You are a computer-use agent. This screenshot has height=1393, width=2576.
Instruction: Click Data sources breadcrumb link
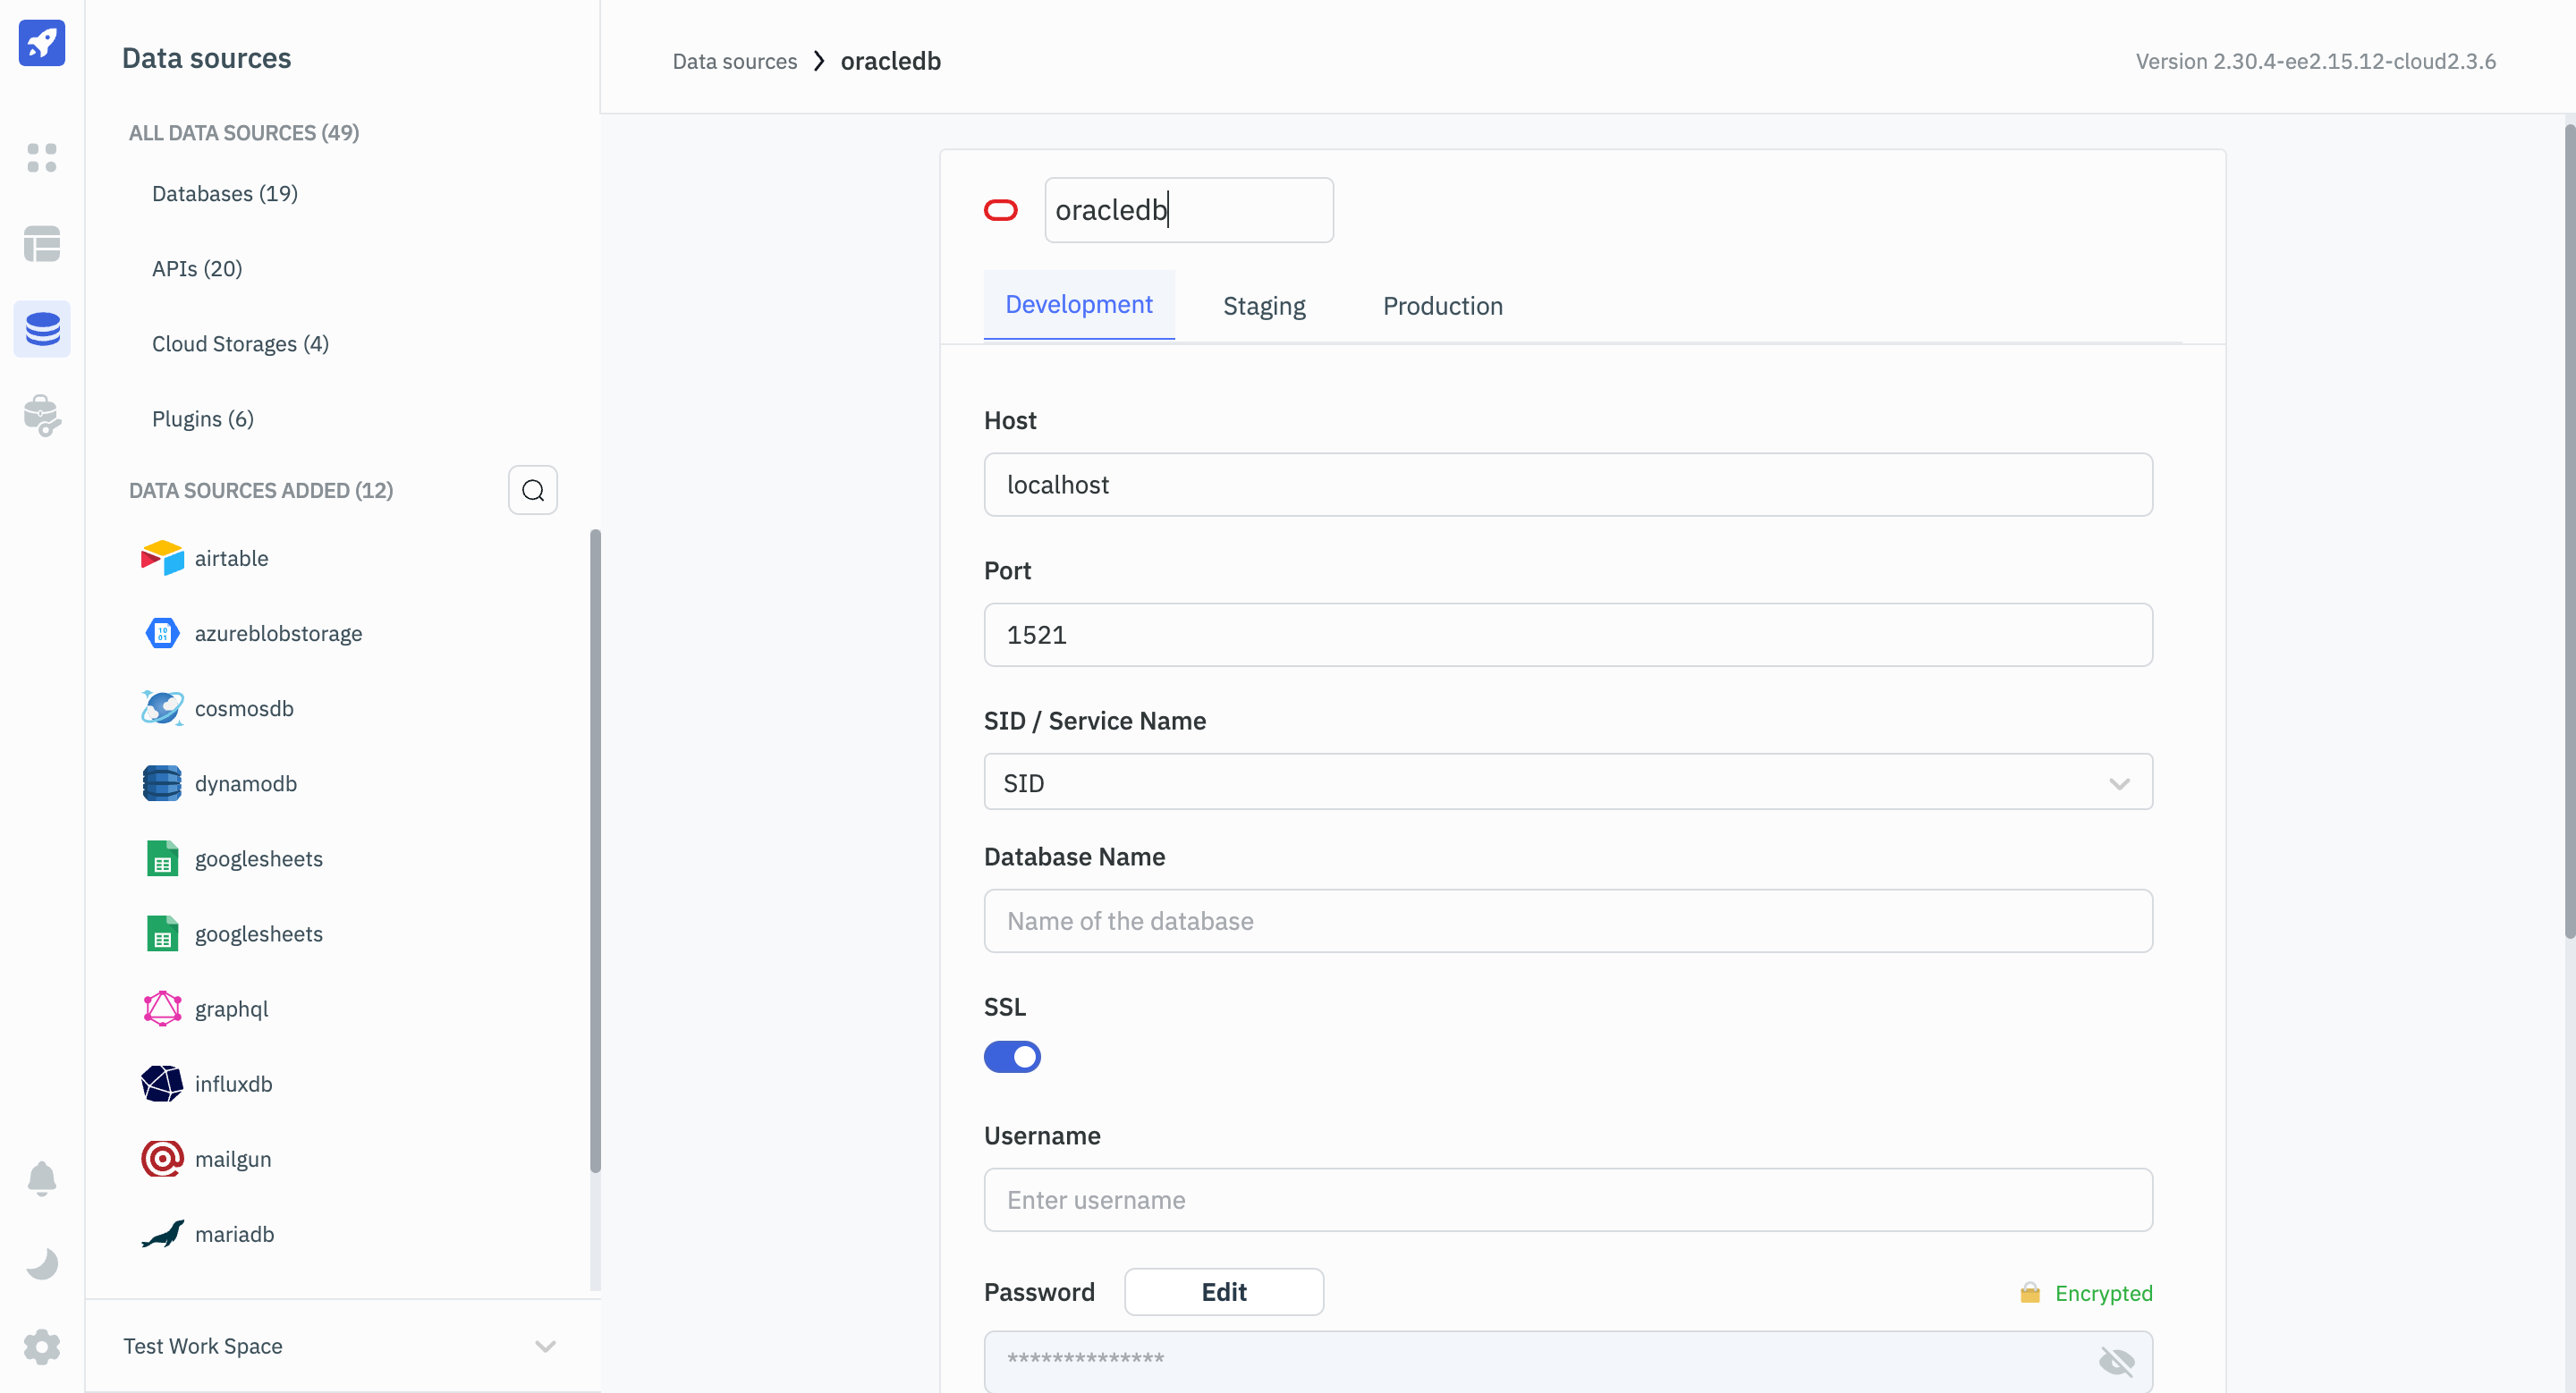734,62
